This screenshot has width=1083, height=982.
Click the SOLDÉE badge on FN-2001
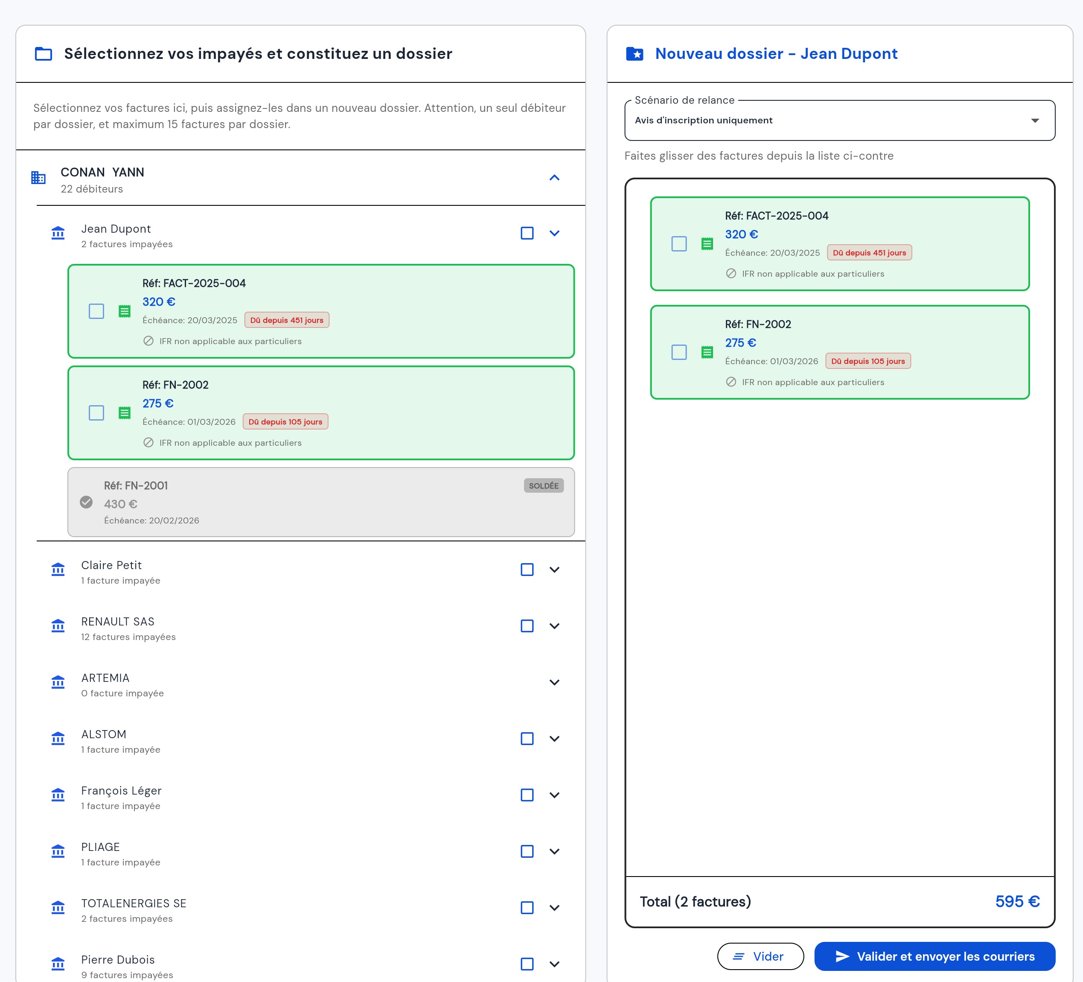point(544,486)
